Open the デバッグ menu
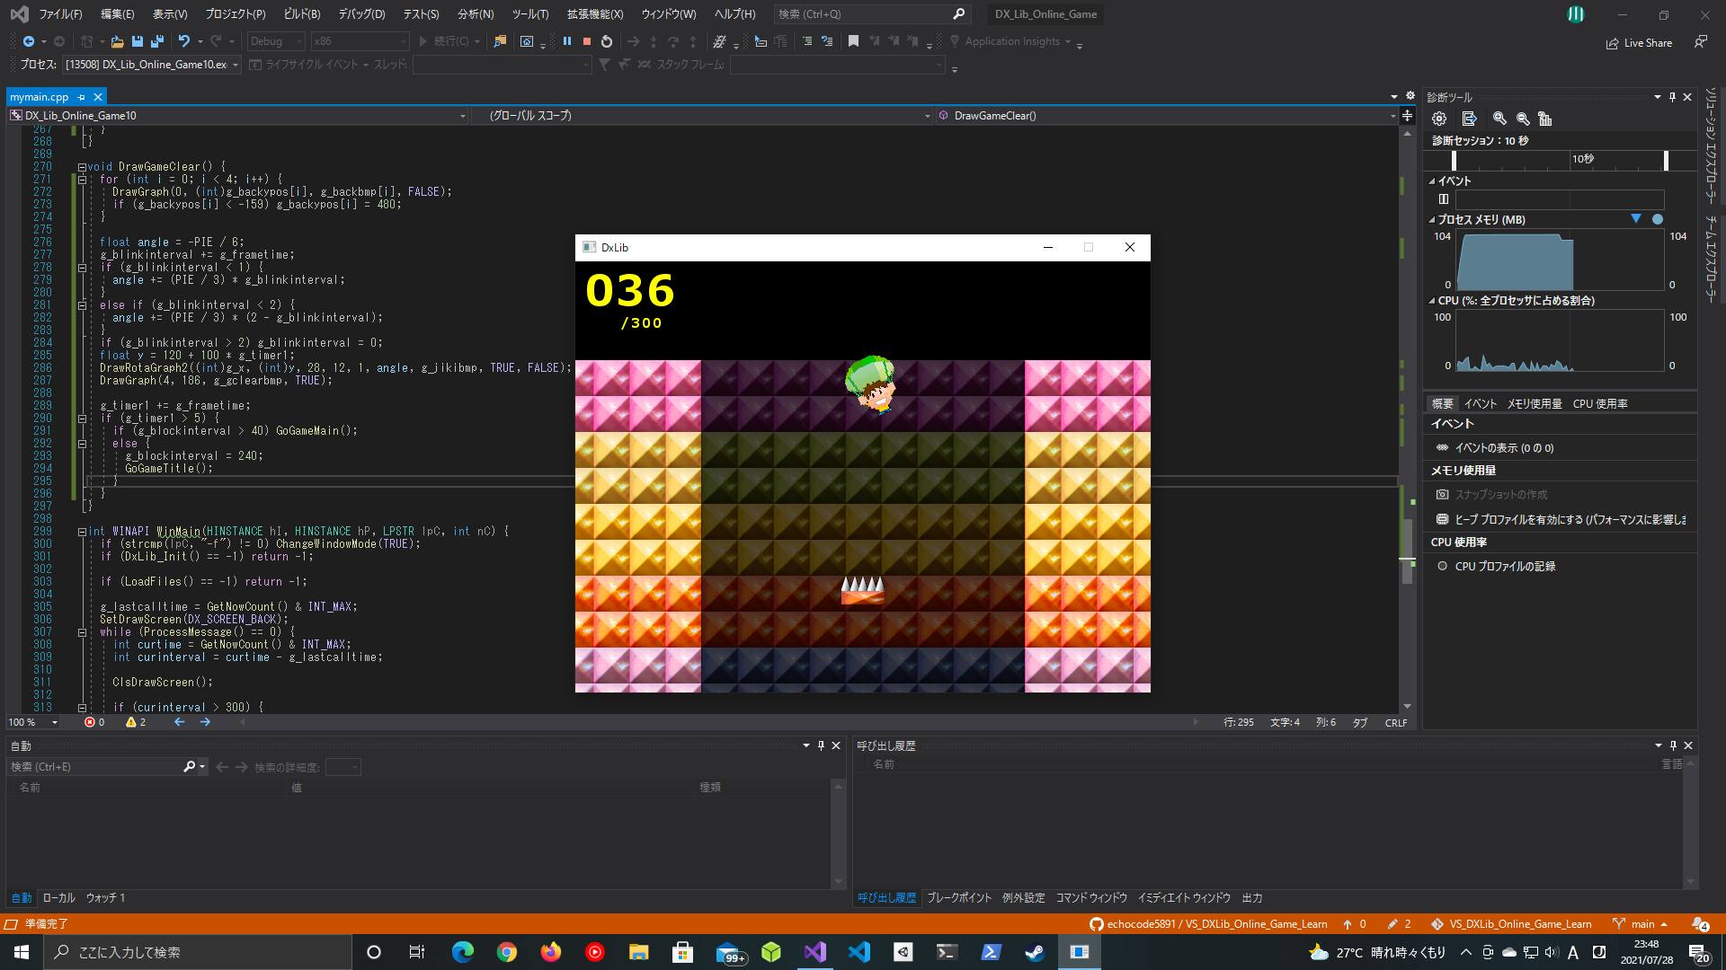 pos(360,13)
